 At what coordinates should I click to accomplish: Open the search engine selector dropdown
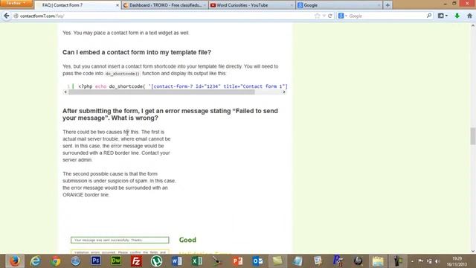coord(342,16)
